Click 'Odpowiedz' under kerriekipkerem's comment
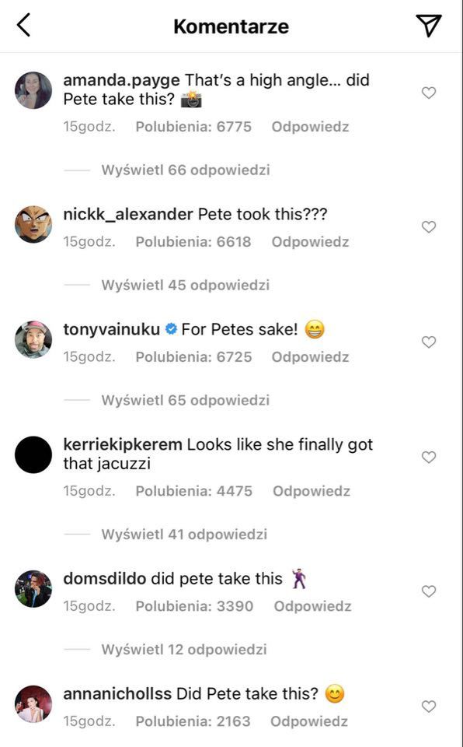463x747 pixels. (310, 491)
